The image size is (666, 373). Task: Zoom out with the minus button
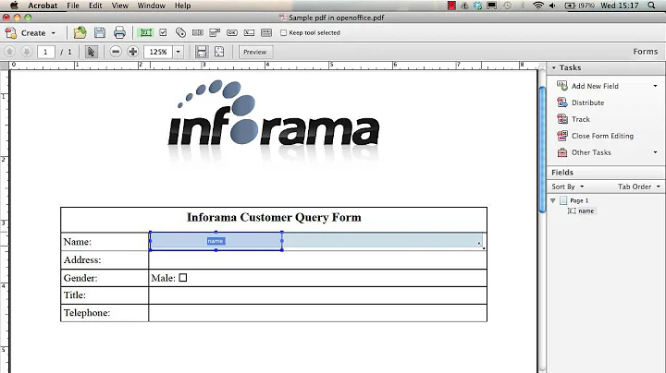(x=116, y=52)
